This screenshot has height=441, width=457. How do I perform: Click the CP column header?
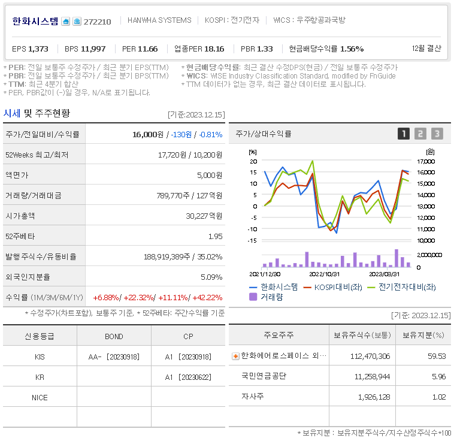(x=188, y=336)
